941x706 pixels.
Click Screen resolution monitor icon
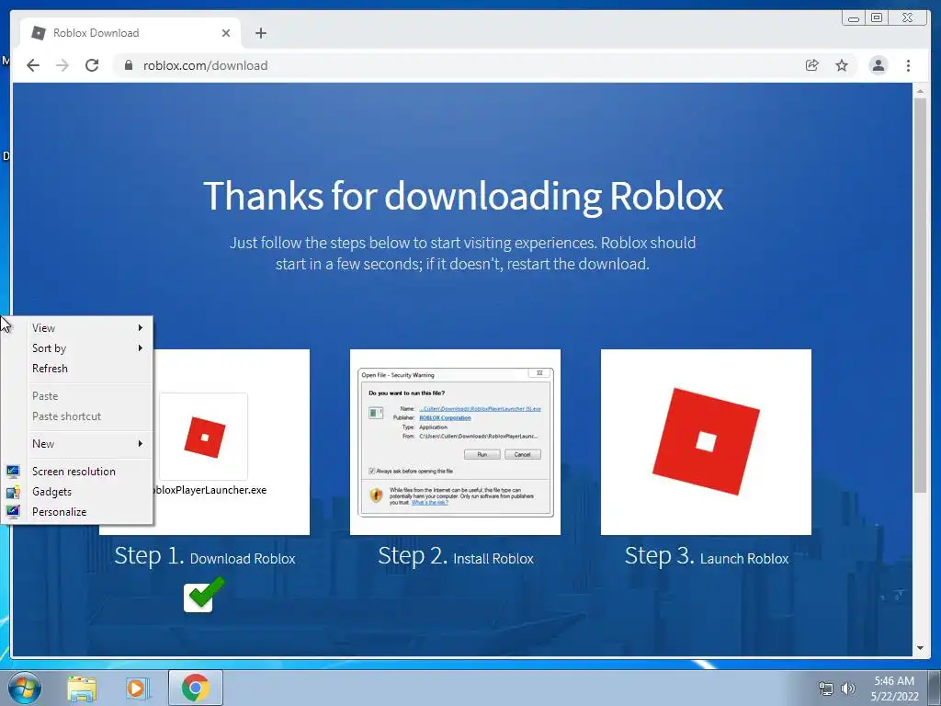(13, 472)
